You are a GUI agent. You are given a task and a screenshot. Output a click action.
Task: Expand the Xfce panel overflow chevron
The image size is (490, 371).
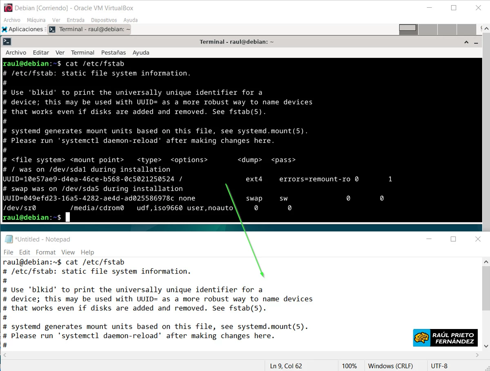pyautogui.click(x=487, y=29)
